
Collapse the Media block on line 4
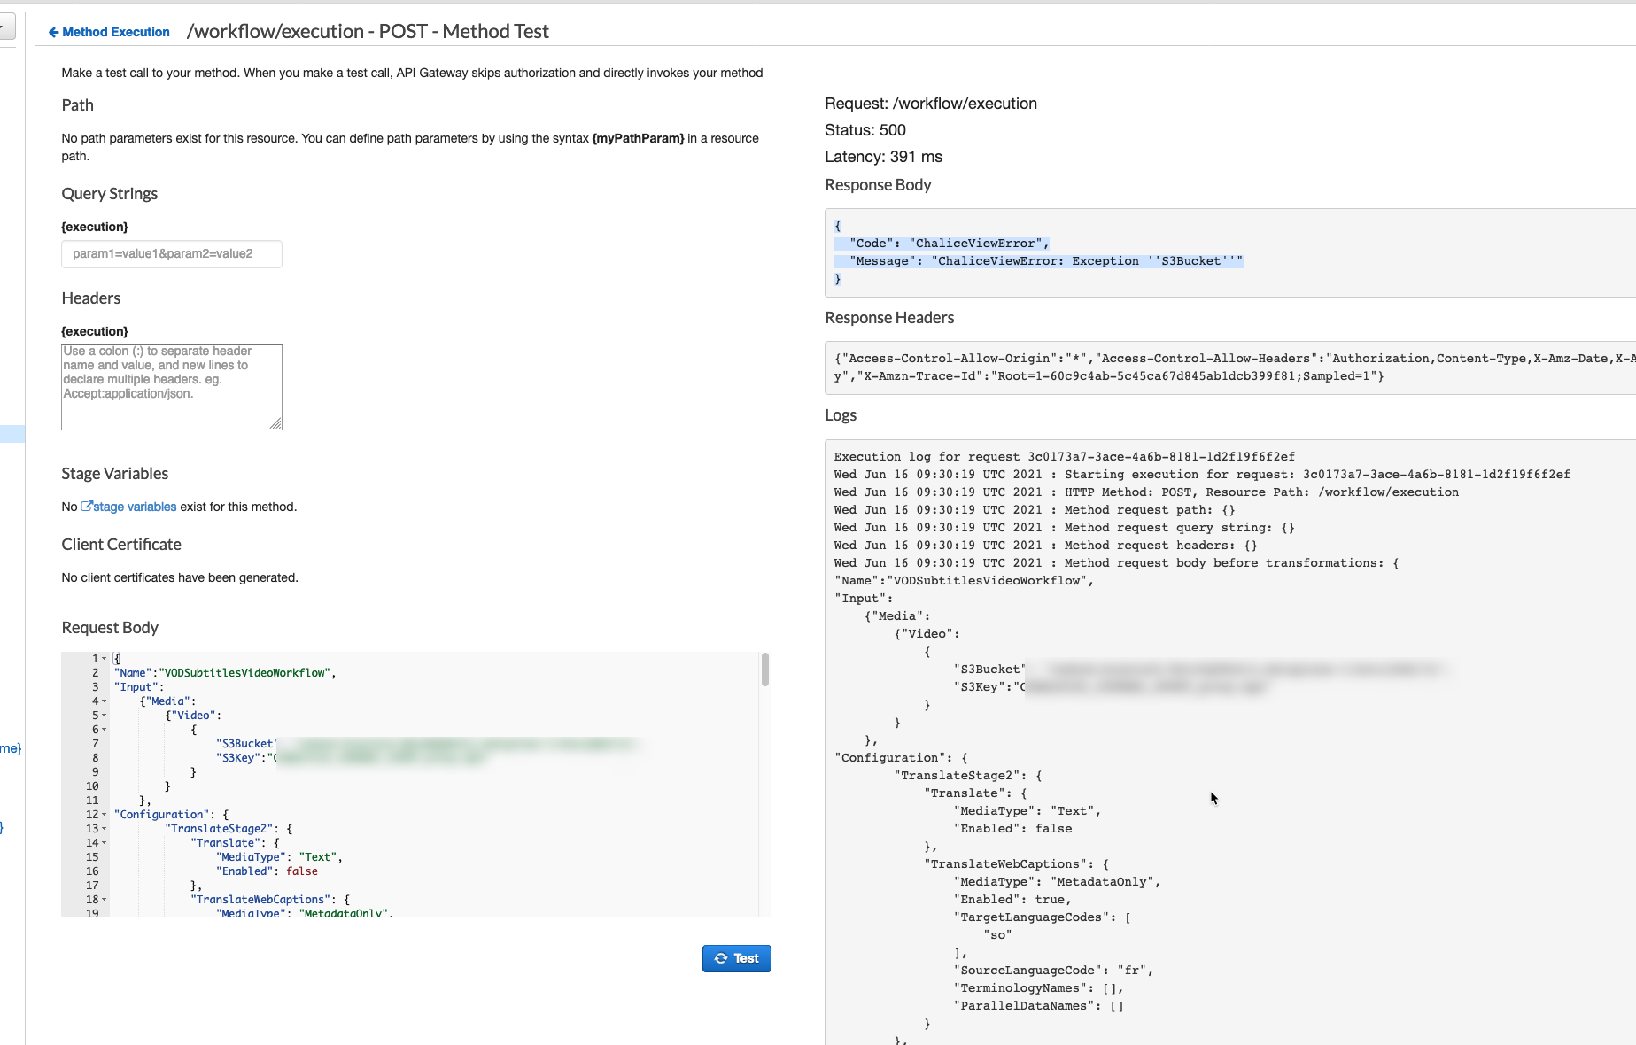(x=104, y=701)
